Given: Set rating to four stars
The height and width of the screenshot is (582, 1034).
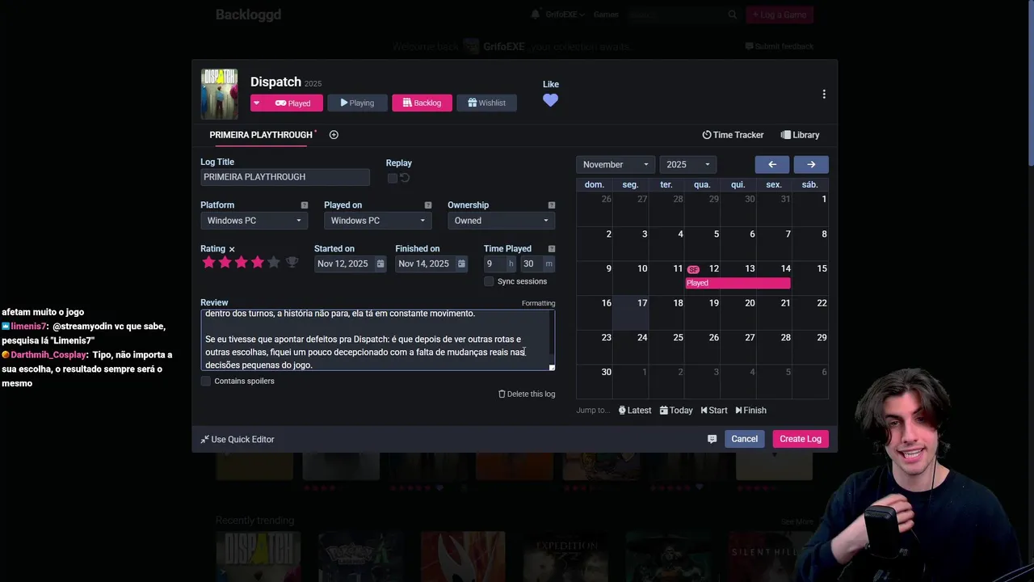Looking at the screenshot, I should [x=258, y=263].
